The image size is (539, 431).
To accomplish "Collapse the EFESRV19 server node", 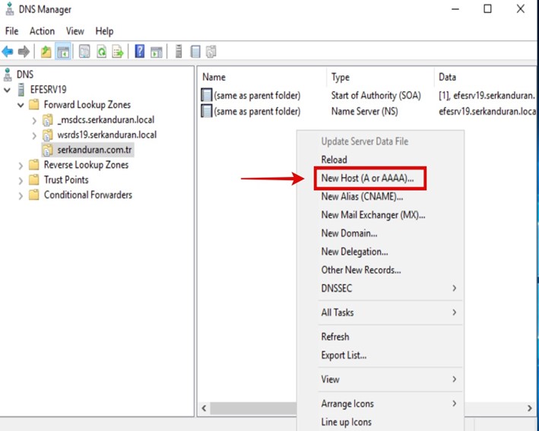I will (x=7, y=90).
